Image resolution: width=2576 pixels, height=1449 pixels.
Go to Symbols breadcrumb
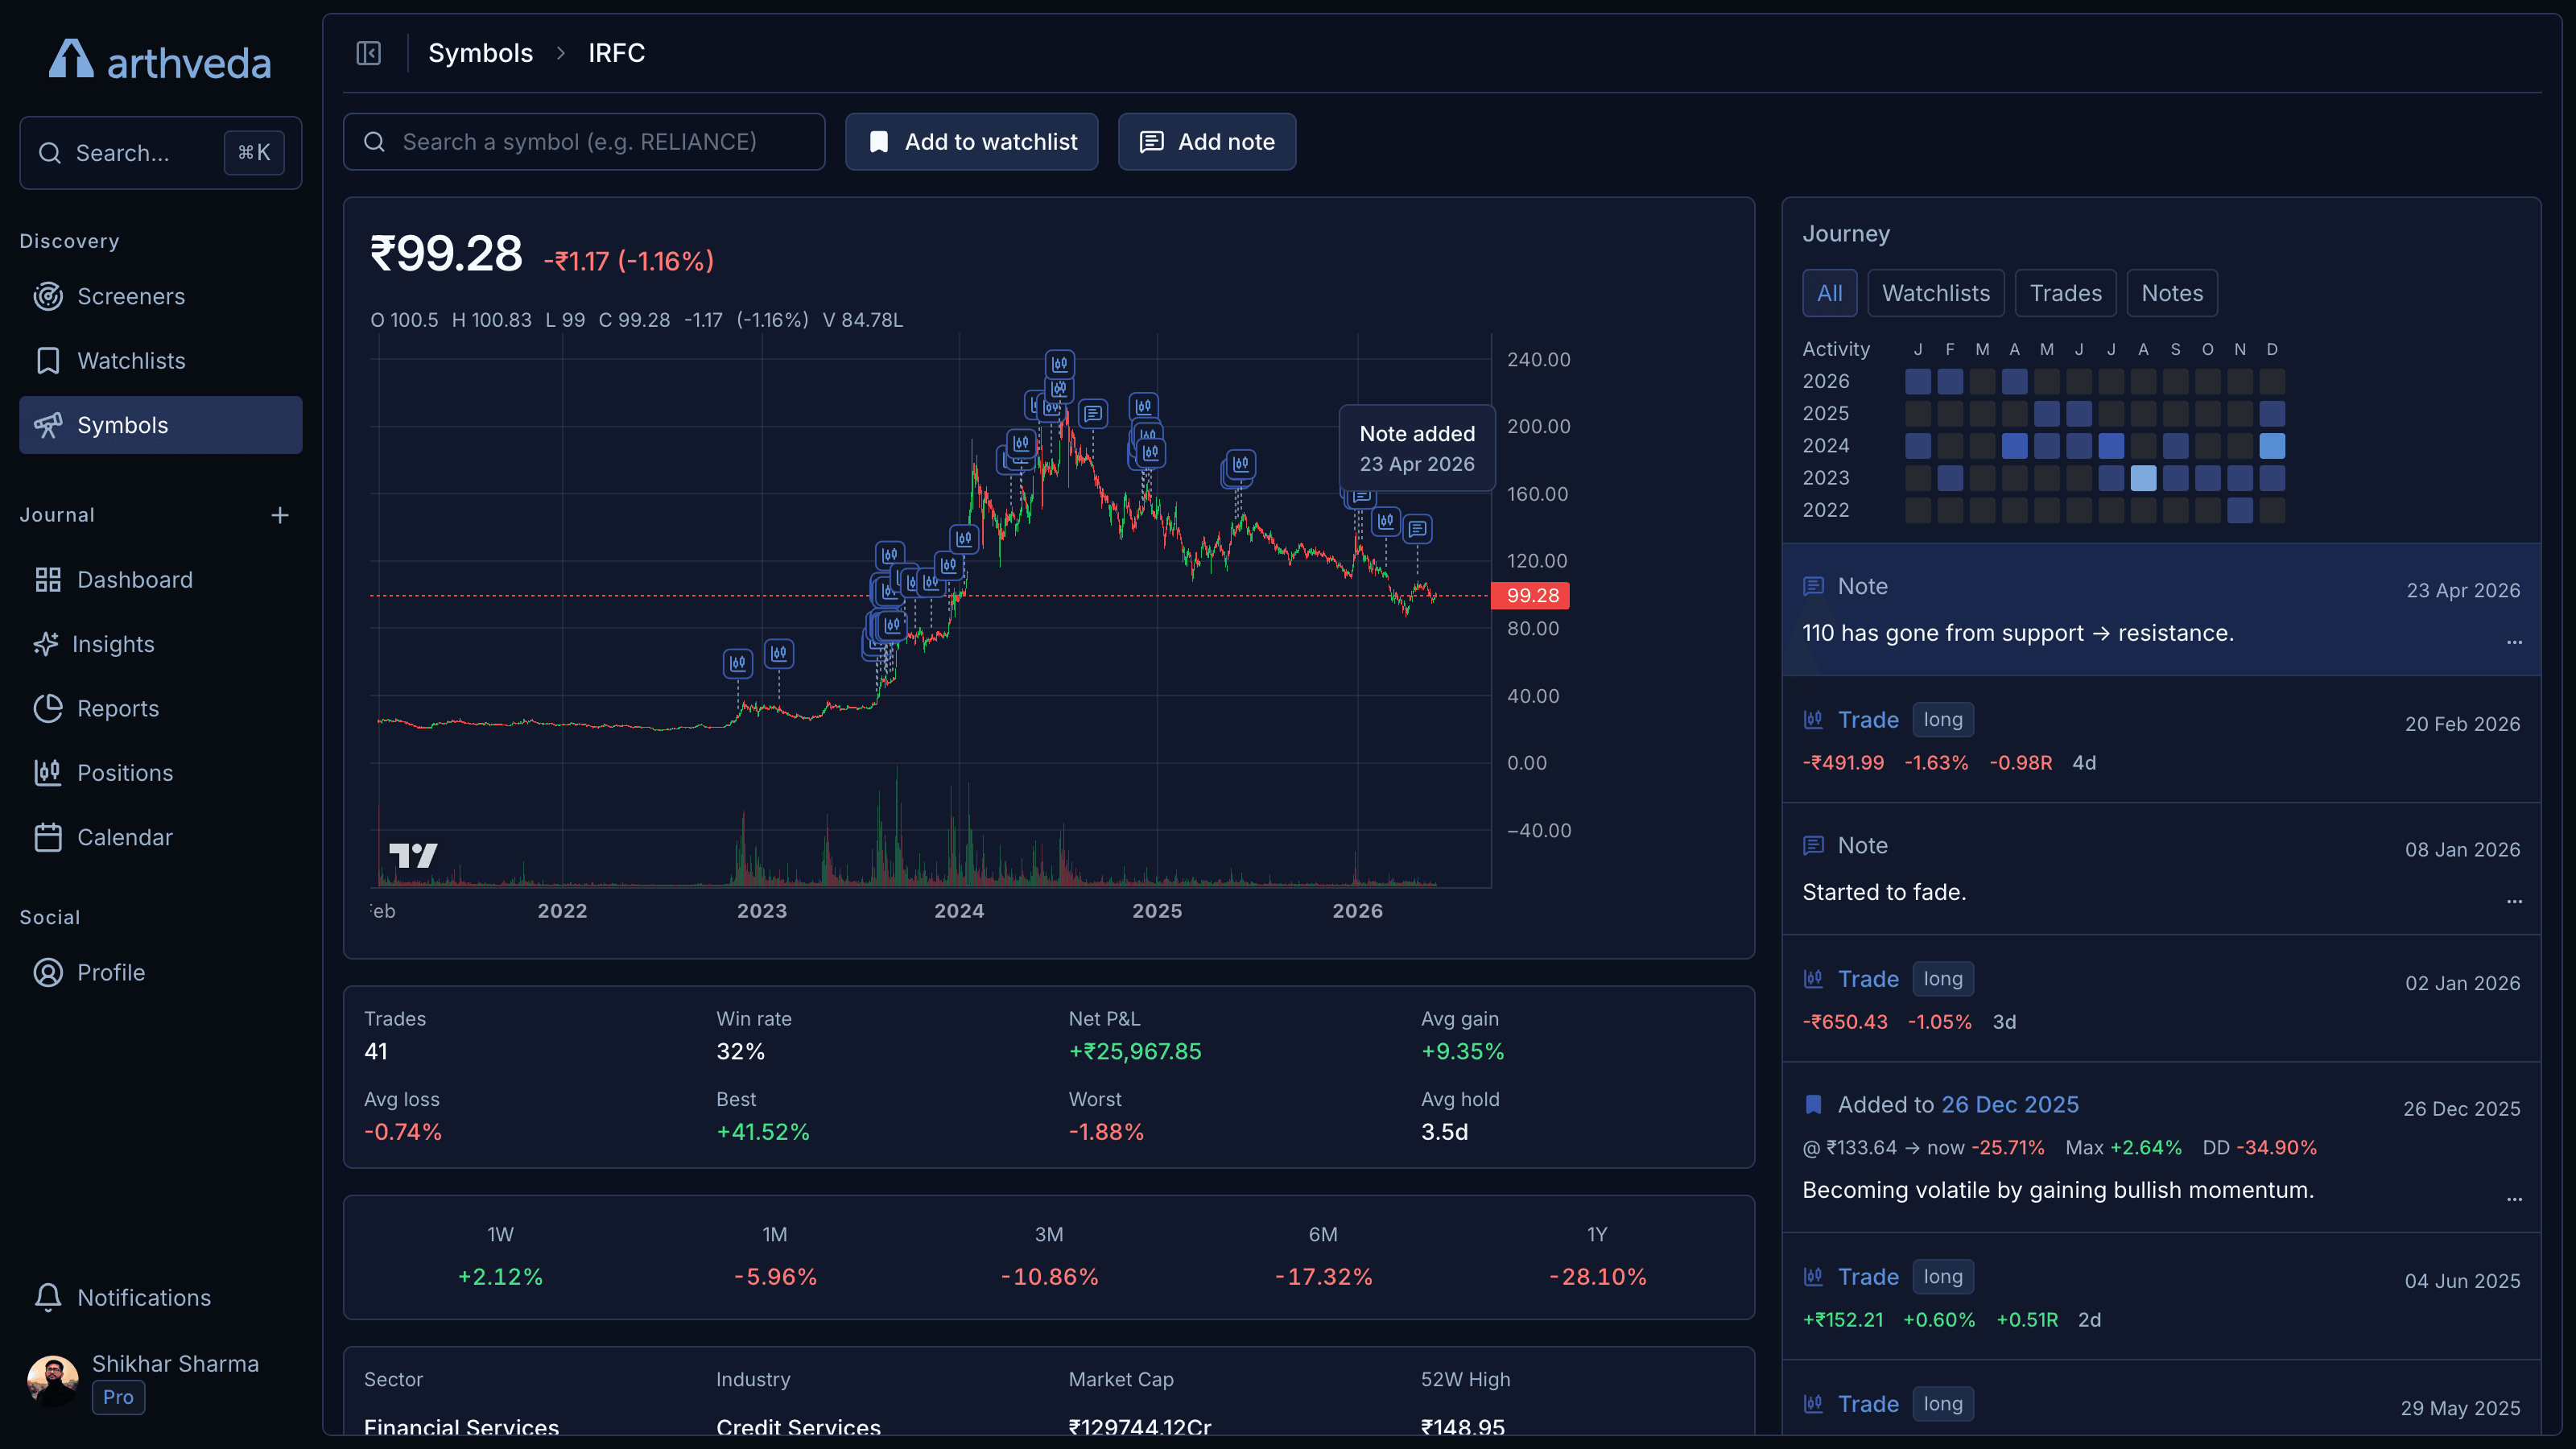point(480,53)
